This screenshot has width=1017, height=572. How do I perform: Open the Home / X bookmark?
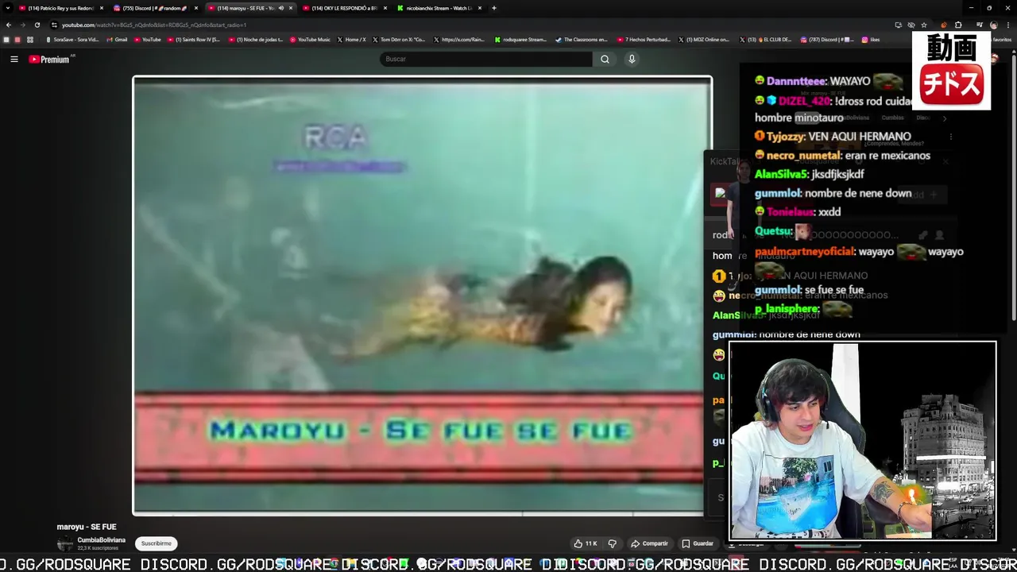352,40
